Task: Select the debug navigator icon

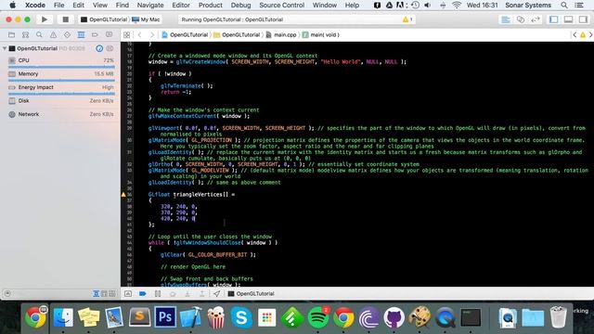Action: tap(81, 35)
